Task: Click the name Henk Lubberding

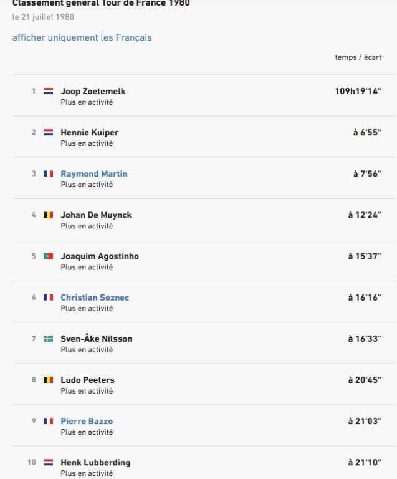Action: coord(95,463)
